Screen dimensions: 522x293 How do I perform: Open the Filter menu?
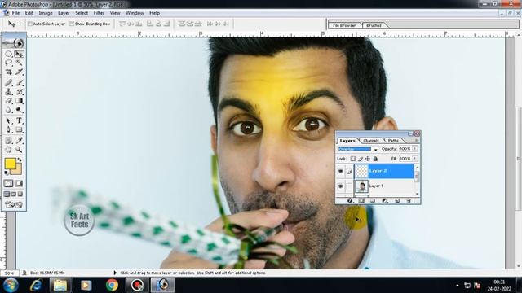coord(99,13)
